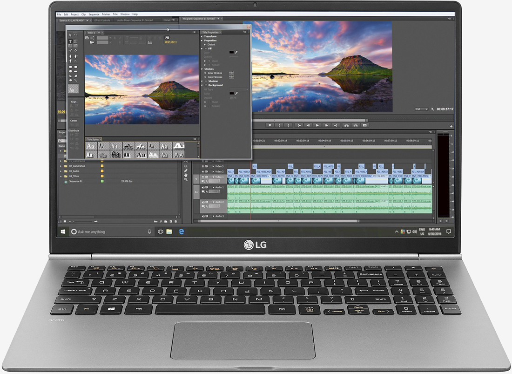The height and width of the screenshot is (374, 512).
Task: Select the Vertical Type tool in Titler
Action: point(75,41)
